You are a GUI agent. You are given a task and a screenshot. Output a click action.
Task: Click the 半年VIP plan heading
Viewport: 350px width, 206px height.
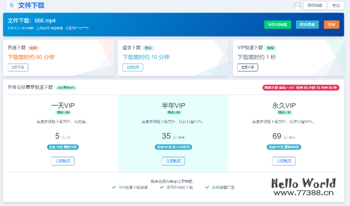coord(173,105)
